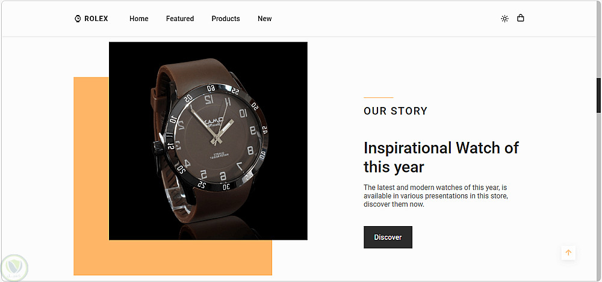Screen dimensions: 602x282
Task: Click the green watermark logo in corner
Action: (x=14, y=268)
